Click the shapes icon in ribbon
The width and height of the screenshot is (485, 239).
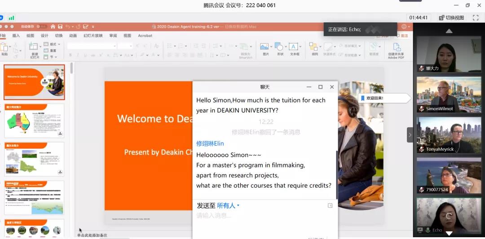pos(280,47)
